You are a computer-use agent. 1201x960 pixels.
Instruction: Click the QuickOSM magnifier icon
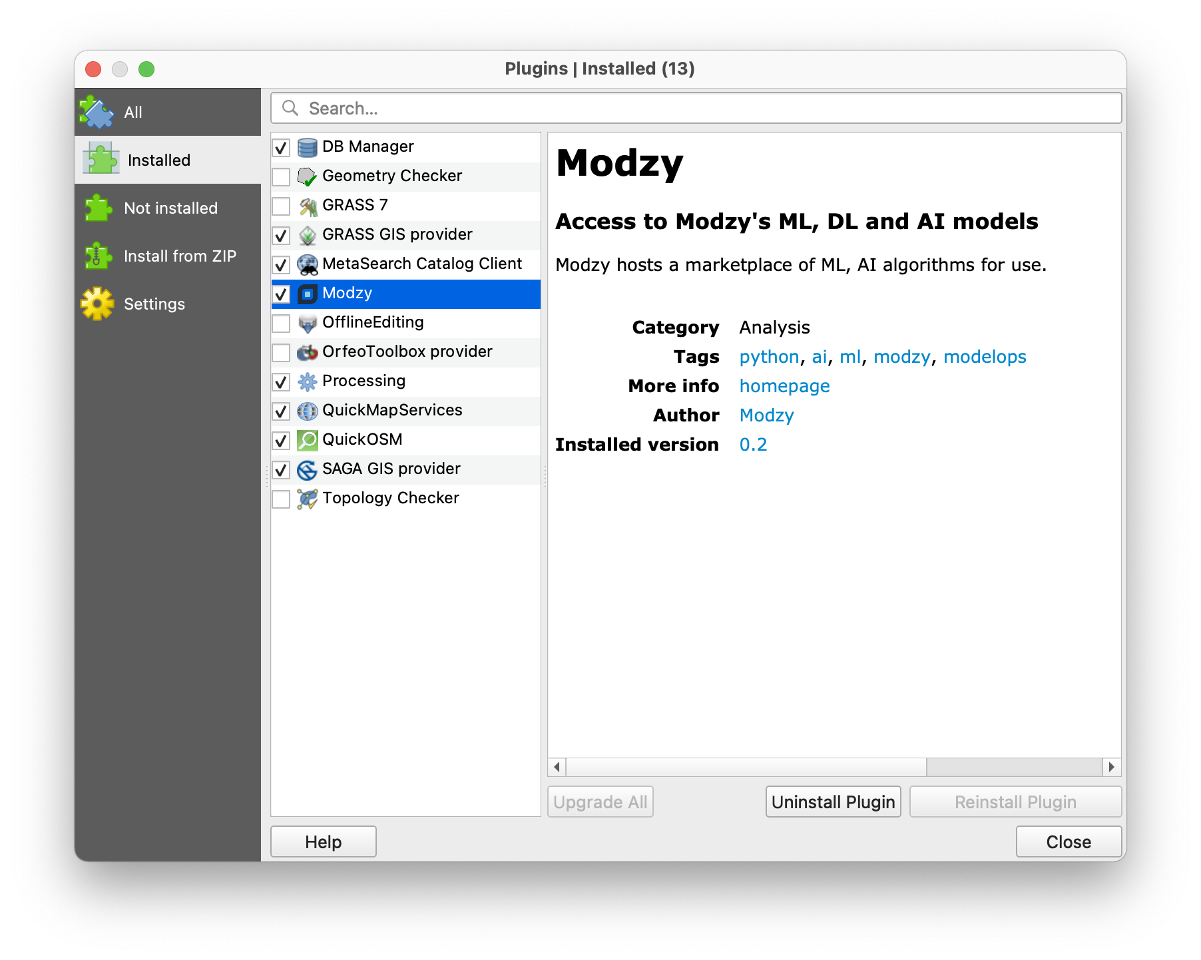pyautogui.click(x=307, y=439)
